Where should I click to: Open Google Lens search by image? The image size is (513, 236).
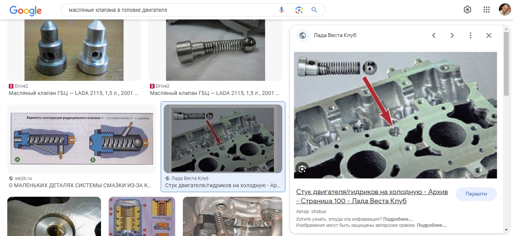pos(299,10)
